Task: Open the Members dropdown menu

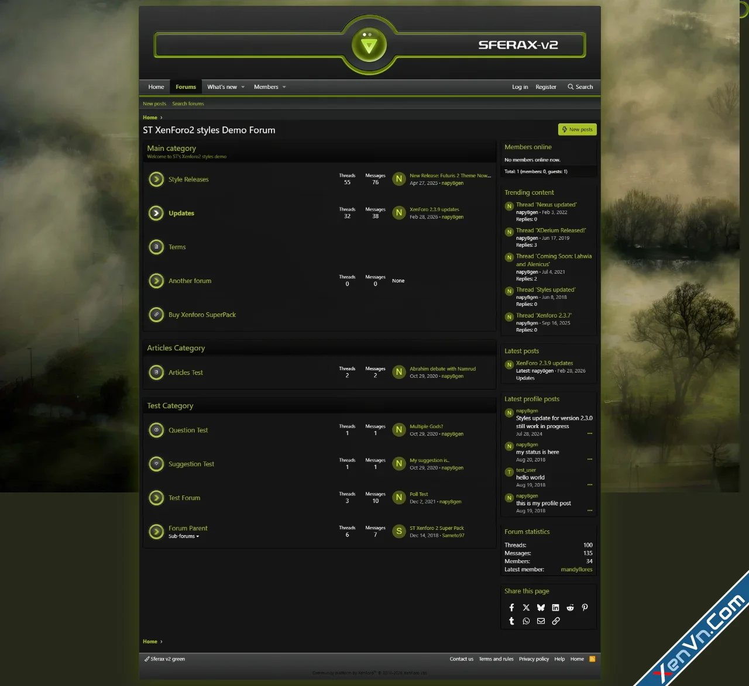Action: pyautogui.click(x=269, y=87)
